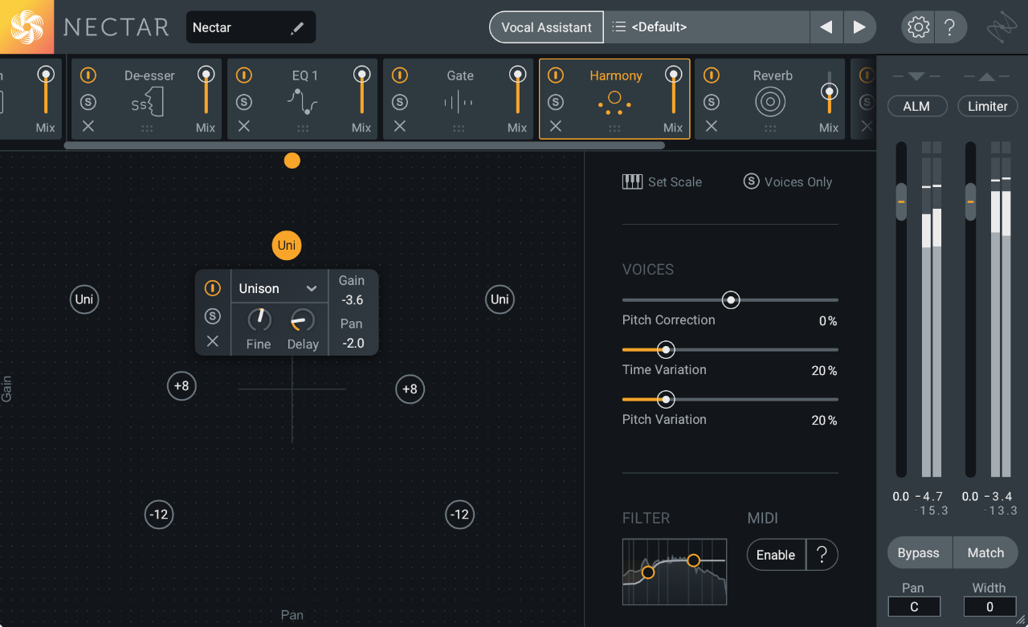Solo the De-esser module
Image resolution: width=1028 pixels, height=627 pixels.
[x=88, y=102]
